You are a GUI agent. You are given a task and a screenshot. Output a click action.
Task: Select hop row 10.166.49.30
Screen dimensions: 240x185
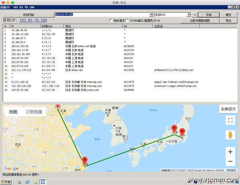pos(120,30)
